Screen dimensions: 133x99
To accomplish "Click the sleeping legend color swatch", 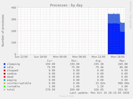I will pyautogui.click(x=5, y=64).
